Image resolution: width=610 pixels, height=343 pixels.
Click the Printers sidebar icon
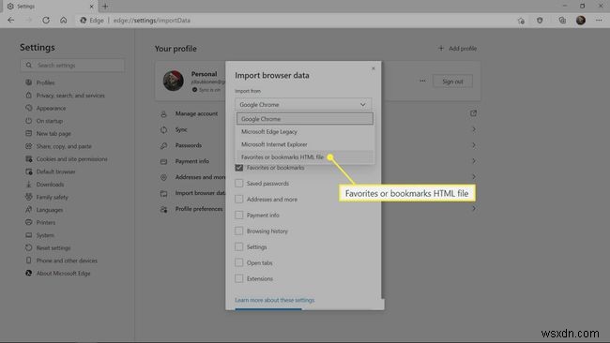click(28, 222)
